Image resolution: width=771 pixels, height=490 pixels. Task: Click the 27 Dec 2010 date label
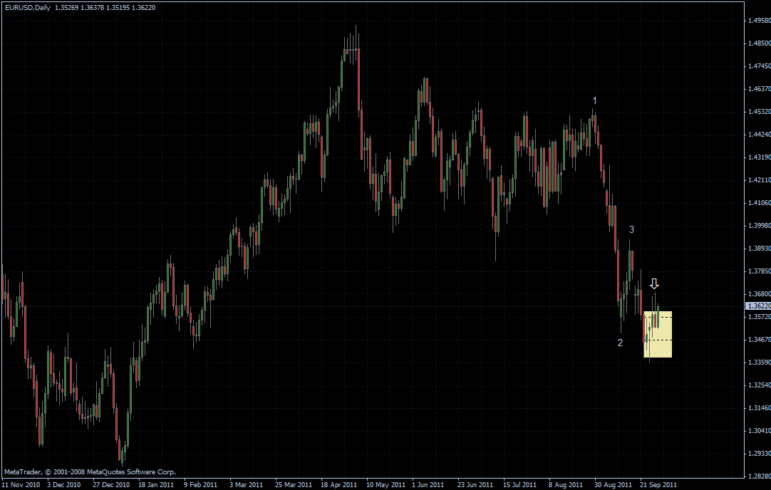tap(111, 484)
